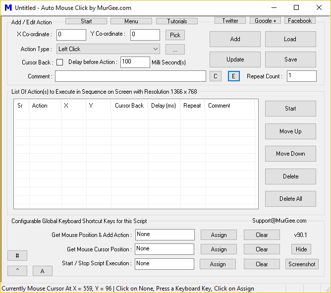Click the Hide button
Viewport: 331px width, 293px height.
(x=301, y=249)
